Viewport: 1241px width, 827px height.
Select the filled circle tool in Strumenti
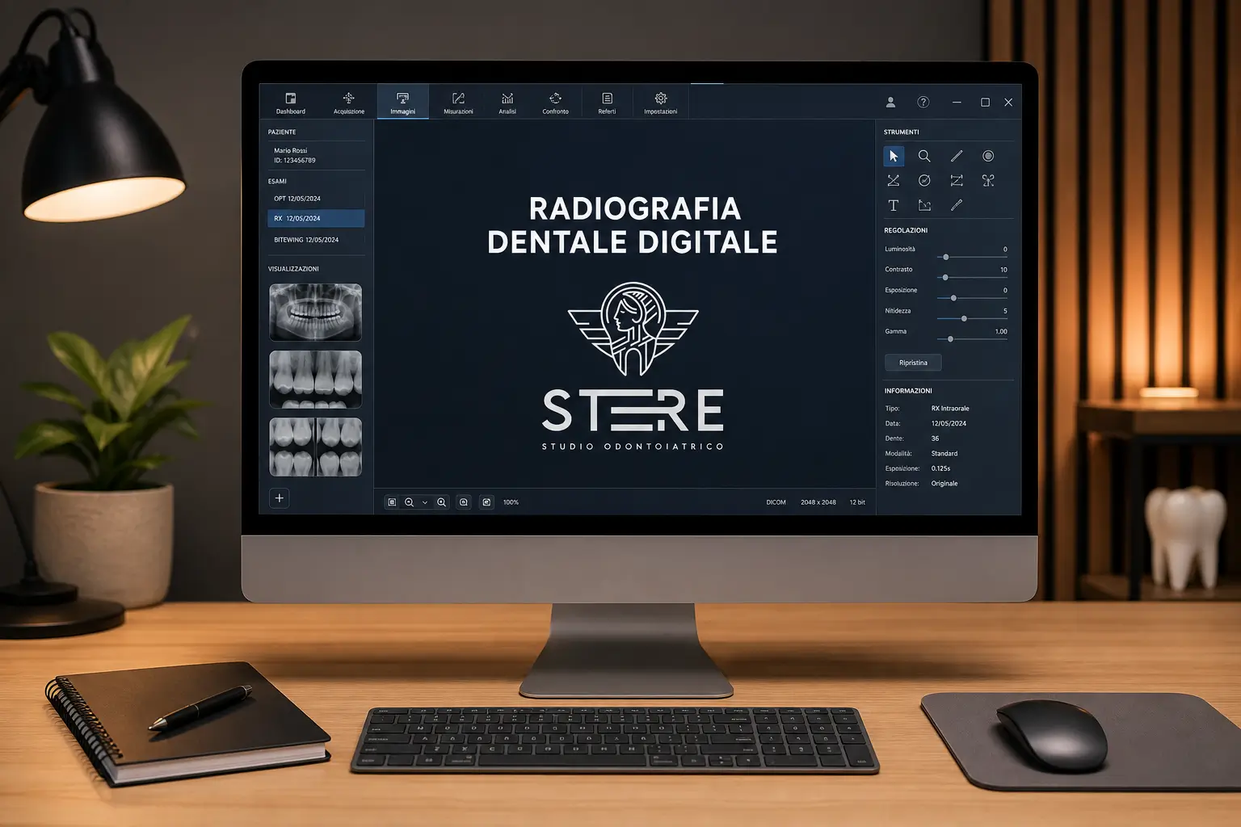[x=988, y=156]
